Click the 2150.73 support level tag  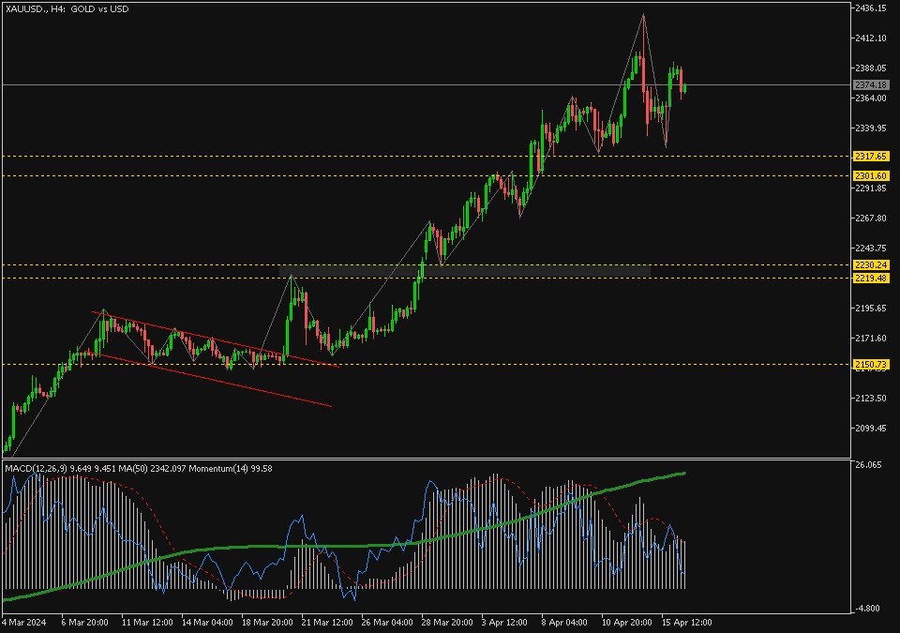870,364
